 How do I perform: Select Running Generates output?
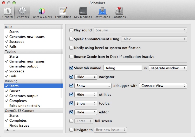[34, 96]
